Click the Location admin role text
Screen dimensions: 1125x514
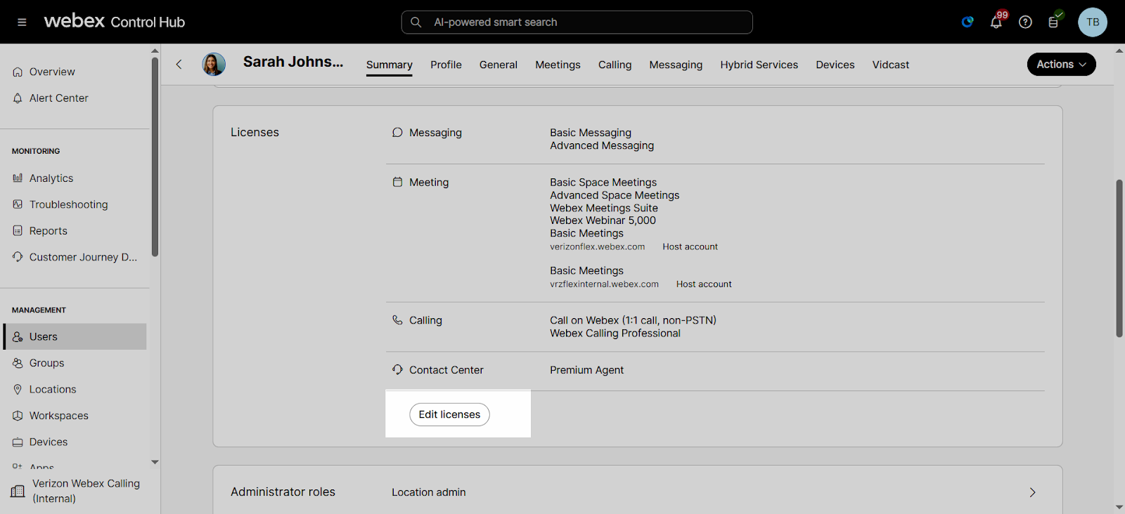tap(429, 492)
